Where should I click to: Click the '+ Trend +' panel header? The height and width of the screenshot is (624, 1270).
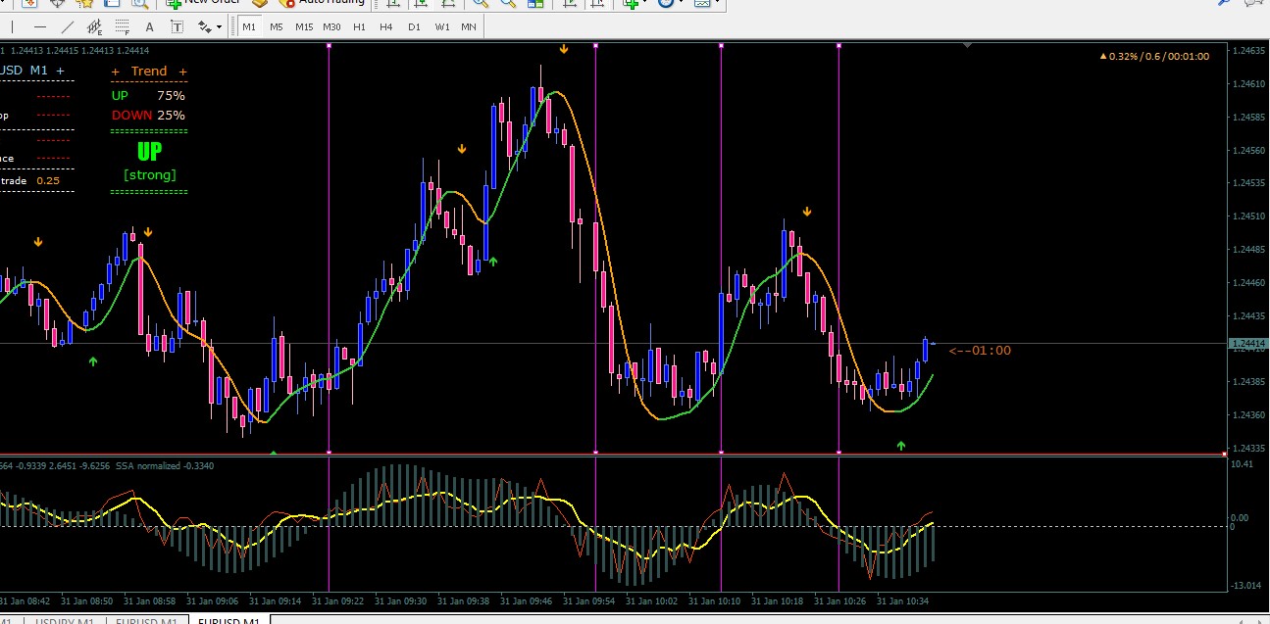click(x=149, y=72)
